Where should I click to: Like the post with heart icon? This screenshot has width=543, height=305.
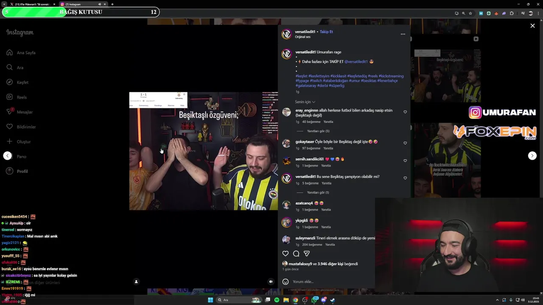point(285,254)
